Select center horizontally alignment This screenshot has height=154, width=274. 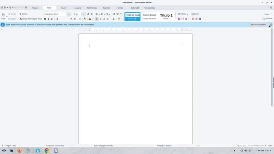[x=101, y=19]
